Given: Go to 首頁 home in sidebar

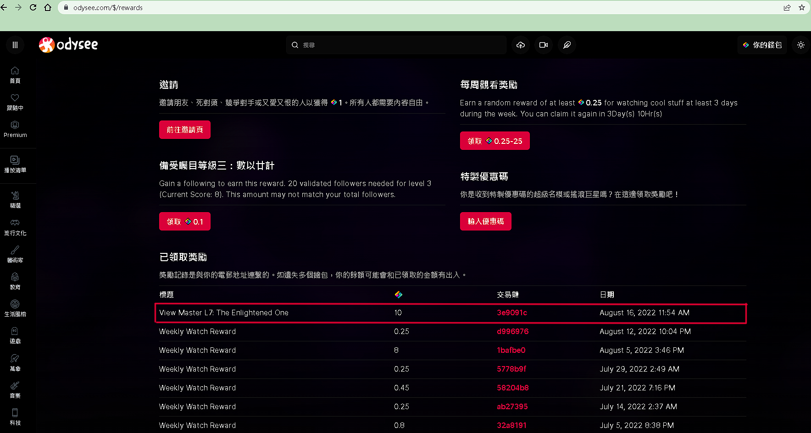Looking at the screenshot, I should point(15,75).
